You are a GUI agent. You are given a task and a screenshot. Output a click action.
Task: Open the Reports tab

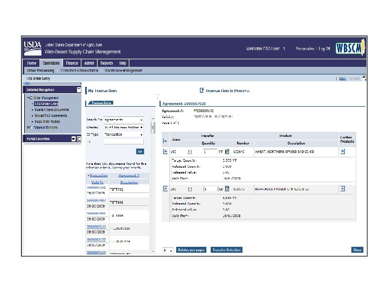coord(106,63)
